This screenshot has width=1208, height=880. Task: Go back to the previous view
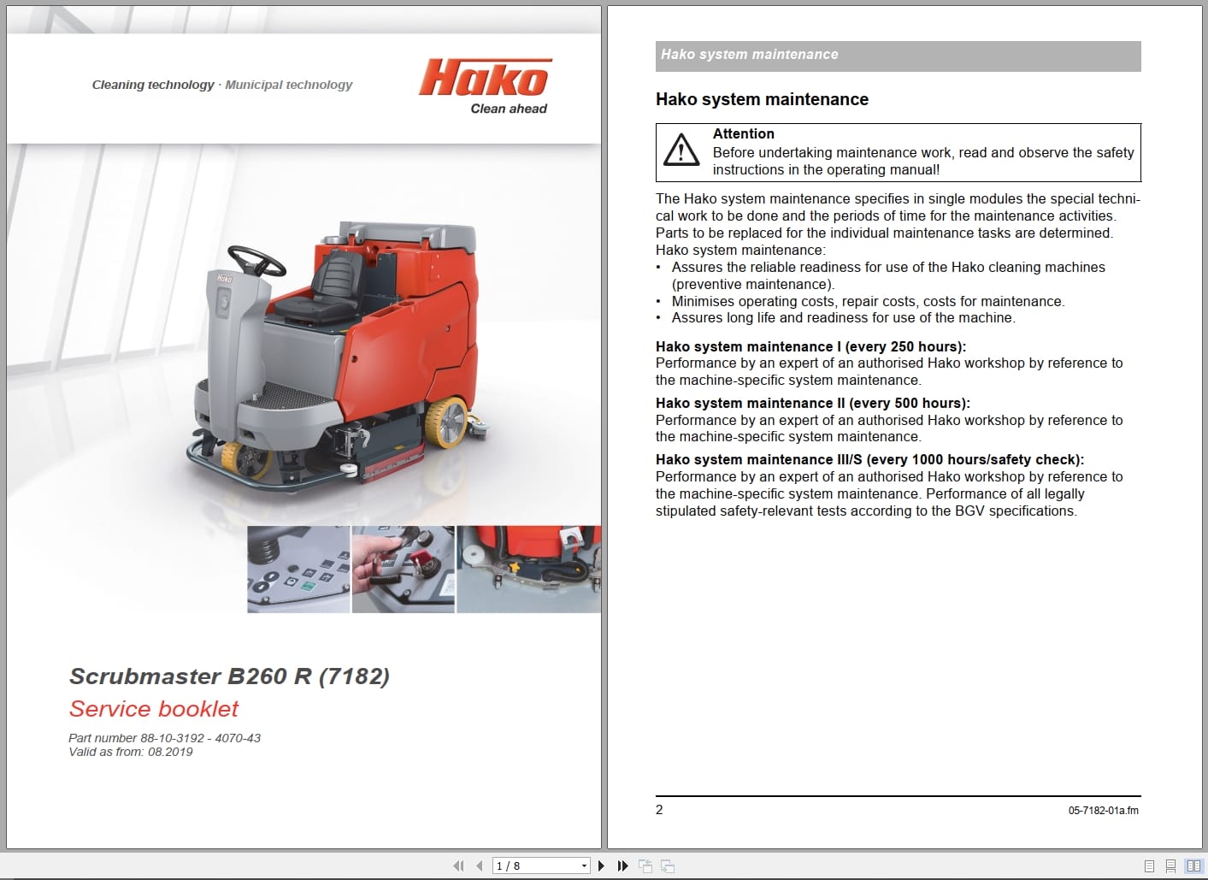pyautogui.click(x=645, y=865)
